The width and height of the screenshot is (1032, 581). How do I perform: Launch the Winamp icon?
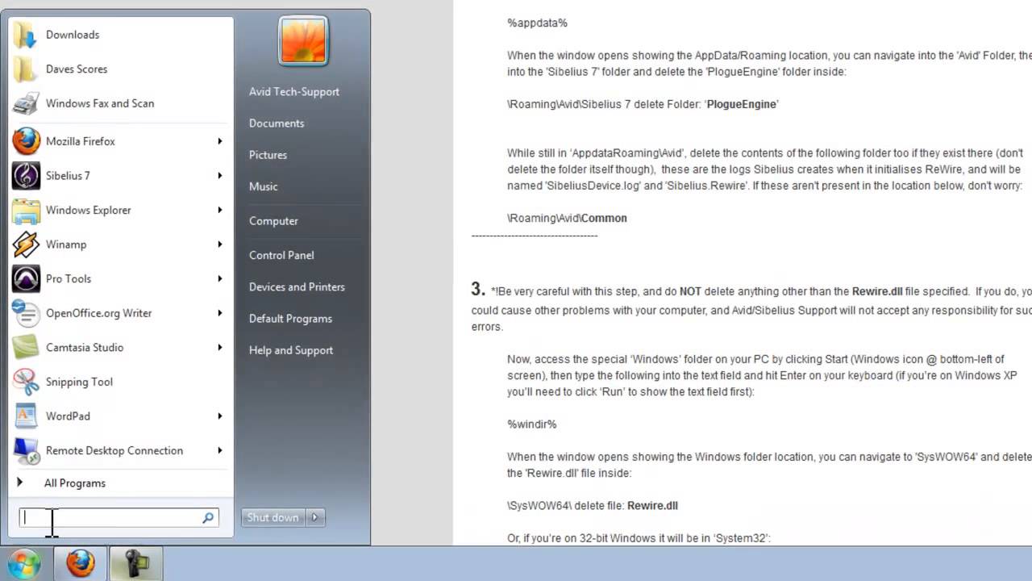(26, 244)
